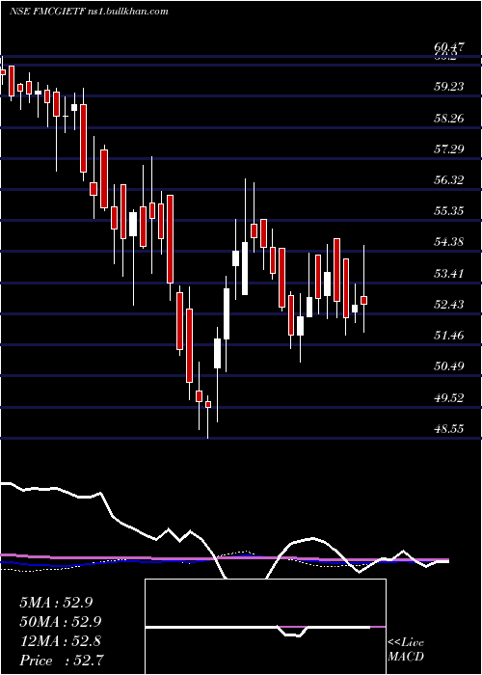Viewport: 482px width, 675px height.
Task: Click the 50.49 price axis label
Action: (x=449, y=366)
